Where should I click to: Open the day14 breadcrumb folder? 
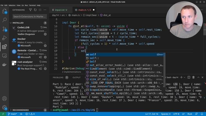55,15
